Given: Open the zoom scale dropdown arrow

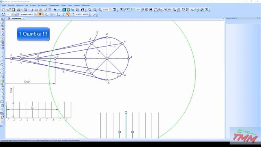Looking at the screenshot, I should 110,10.
